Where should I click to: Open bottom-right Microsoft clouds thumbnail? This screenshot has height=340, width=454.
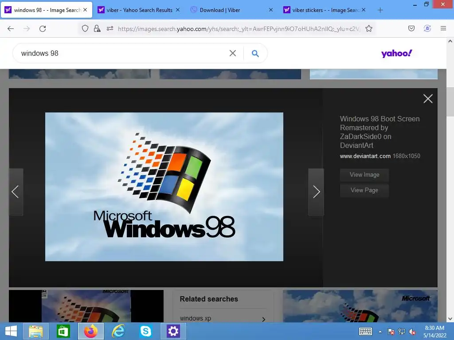(x=360, y=306)
